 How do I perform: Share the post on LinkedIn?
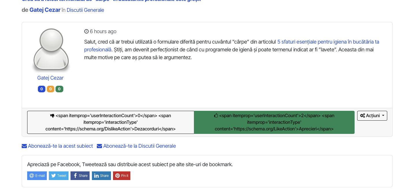[101, 176]
